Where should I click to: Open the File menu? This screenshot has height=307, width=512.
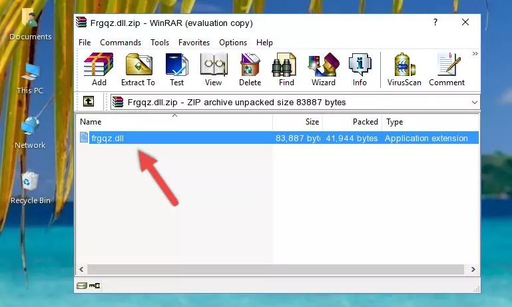[85, 43]
